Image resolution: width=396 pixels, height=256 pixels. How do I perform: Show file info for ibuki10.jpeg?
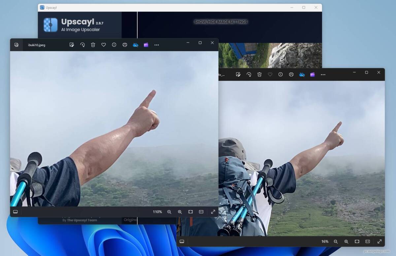114,45
